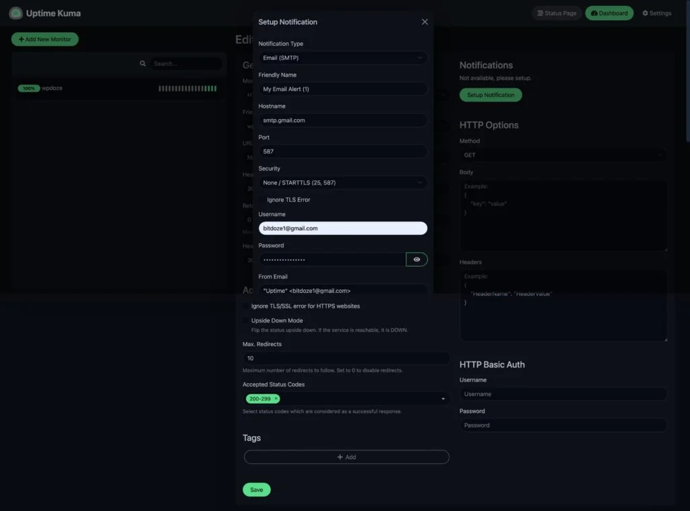Check Ignore TLS/SSL error for HTTPS websites
This screenshot has height=511, width=690.
click(x=245, y=306)
